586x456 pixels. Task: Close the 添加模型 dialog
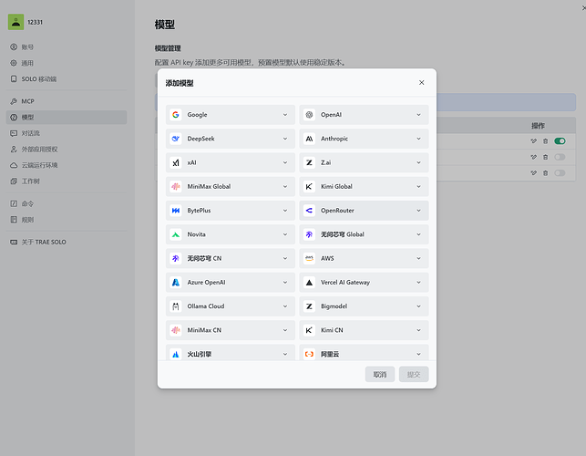(x=422, y=83)
